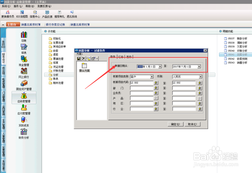Click the 确定(O) button
This screenshot has height=173, width=252.
(x=175, y=124)
